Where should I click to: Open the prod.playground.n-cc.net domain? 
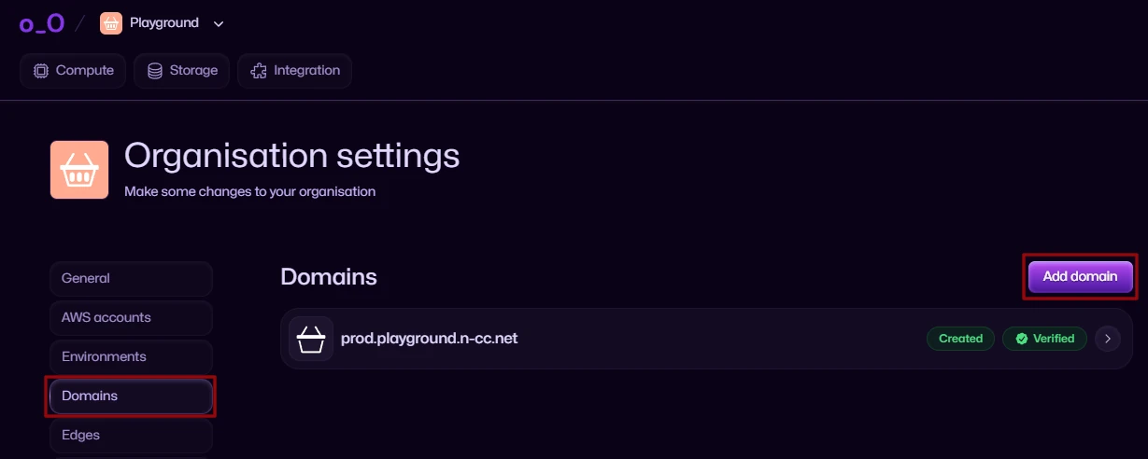(x=430, y=339)
